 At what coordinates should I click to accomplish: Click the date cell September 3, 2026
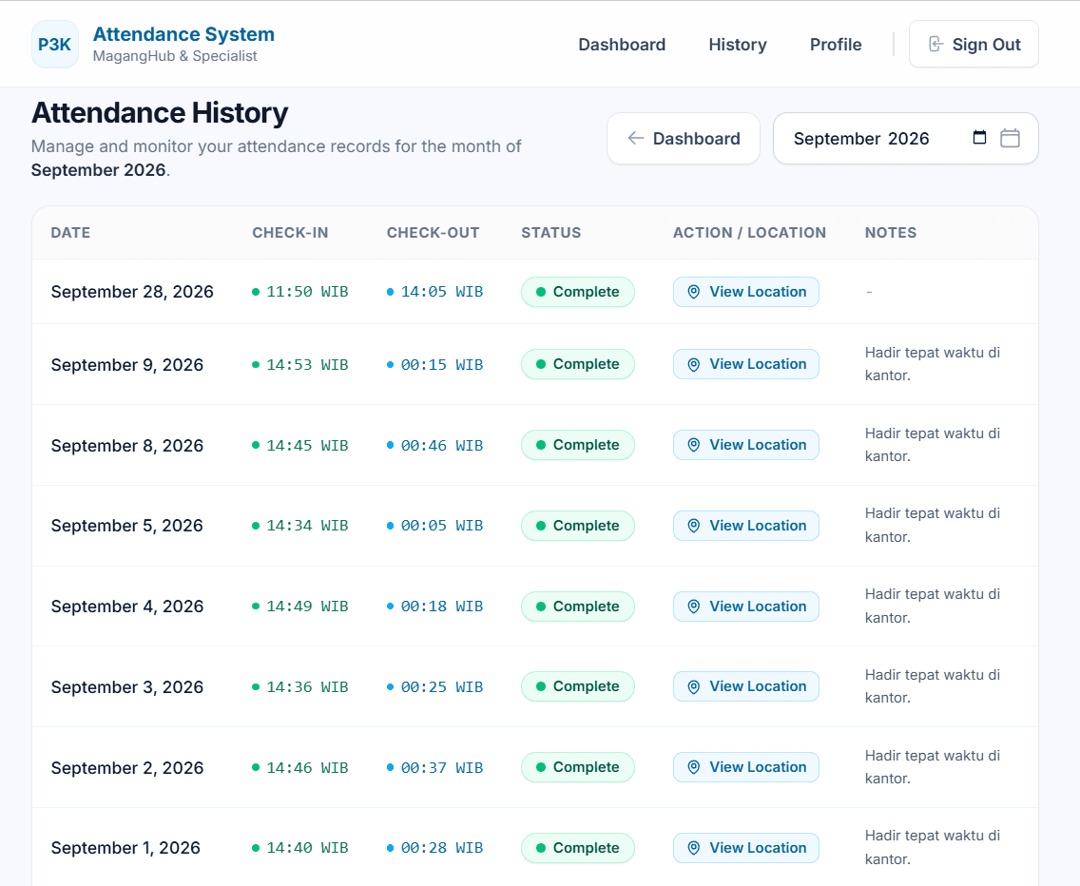[127, 687]
